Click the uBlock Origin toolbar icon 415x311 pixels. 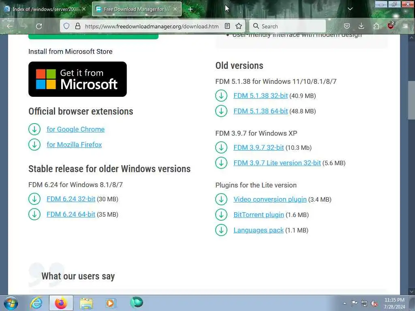click(391, 26)
